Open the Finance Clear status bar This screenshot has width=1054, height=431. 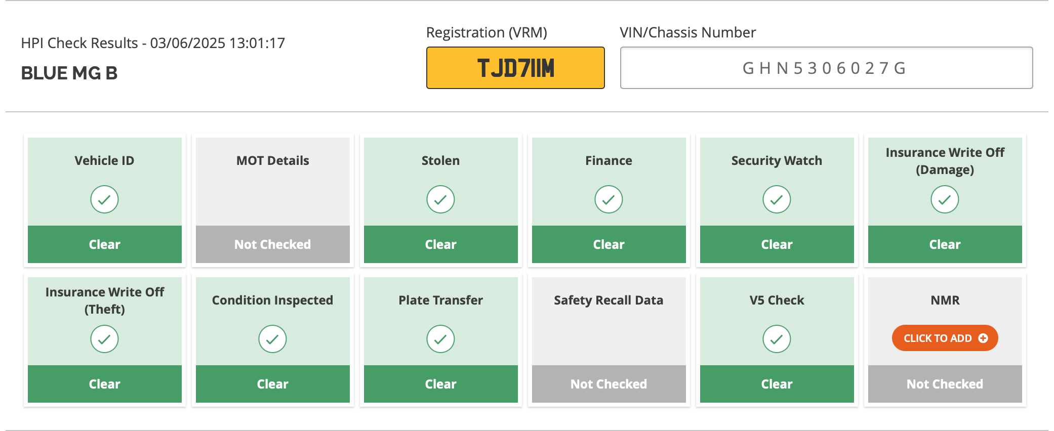click(609, 244)
